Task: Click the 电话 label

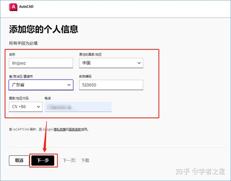Action: pos(48,98)
